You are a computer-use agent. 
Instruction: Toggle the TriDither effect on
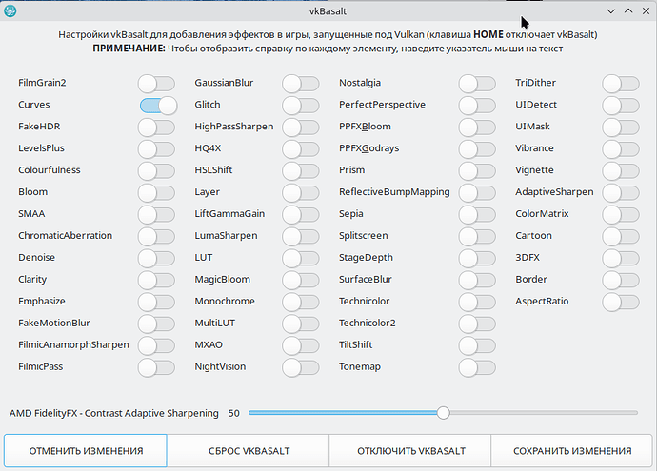point(620,83)
